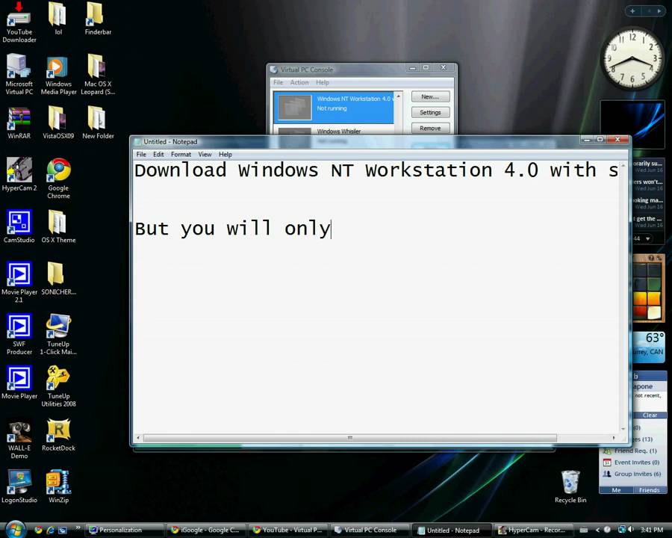The height and width of the screenshot is (538, 672).
Task: Switch to HyperCam Recorder taskbar button
Action: click(x=532, y=530)
